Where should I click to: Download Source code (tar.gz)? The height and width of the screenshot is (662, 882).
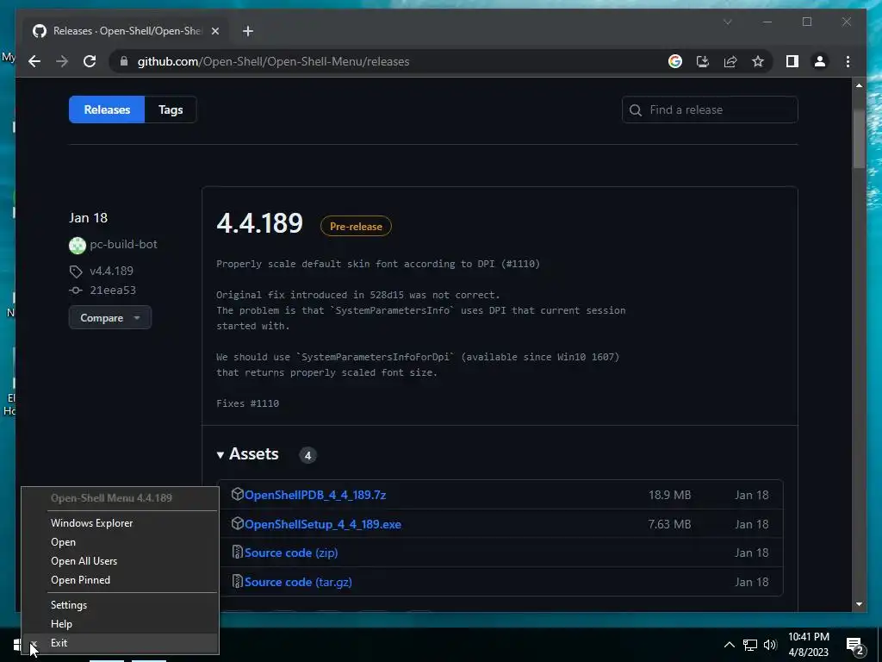point(298,582)
